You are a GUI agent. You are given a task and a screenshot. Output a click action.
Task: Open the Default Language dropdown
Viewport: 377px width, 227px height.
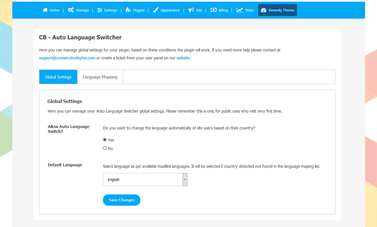[143, 179]
